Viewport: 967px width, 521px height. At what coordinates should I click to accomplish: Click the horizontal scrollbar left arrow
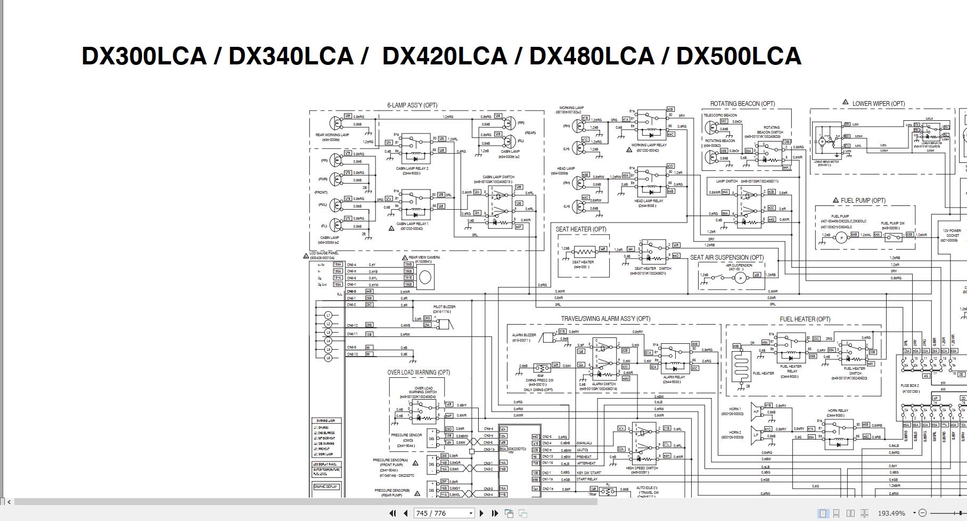(x=9, y=501)
